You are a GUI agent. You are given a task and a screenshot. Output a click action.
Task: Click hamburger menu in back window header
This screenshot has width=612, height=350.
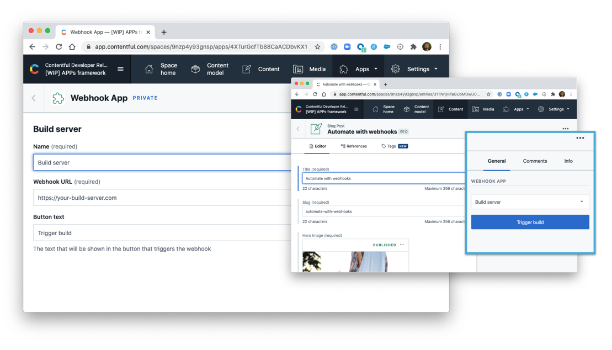[x=121, y=69]
